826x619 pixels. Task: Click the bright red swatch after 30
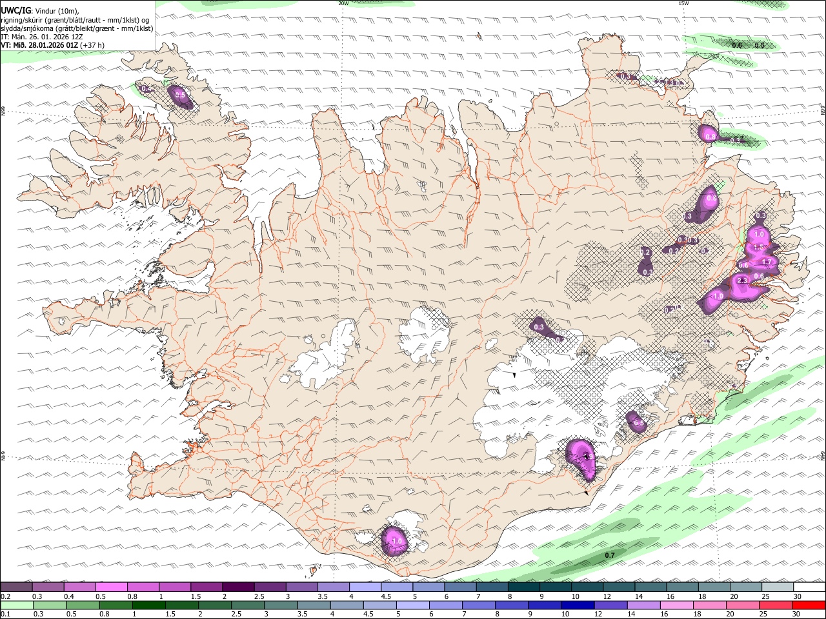click(x=808, y=605)
